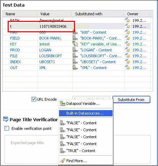Click the Name column header
This screenshot has height=166, width=158.
coord(20,14)
